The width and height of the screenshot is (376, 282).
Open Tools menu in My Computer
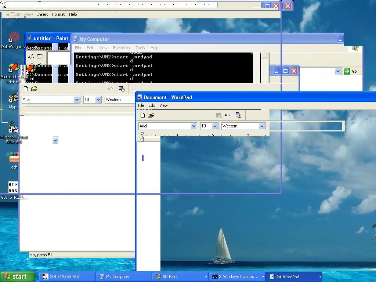(140, 48)
